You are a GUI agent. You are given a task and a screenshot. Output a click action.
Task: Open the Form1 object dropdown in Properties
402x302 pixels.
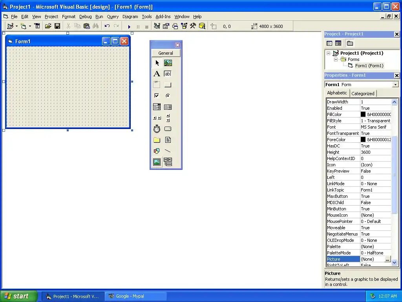pos(396,85)
